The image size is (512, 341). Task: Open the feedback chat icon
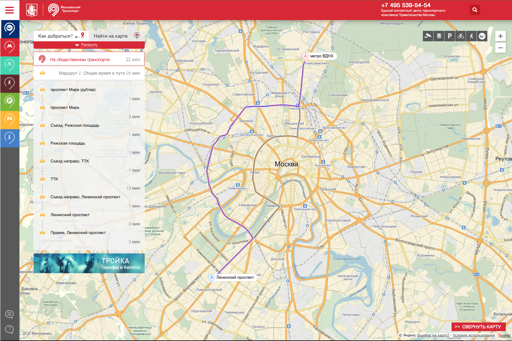click(10, 314)
